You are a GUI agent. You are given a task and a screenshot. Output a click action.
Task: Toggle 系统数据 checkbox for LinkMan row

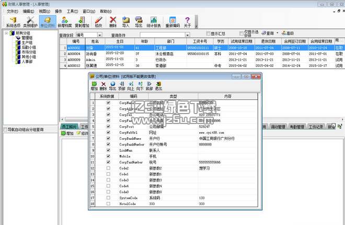[108, 150]
